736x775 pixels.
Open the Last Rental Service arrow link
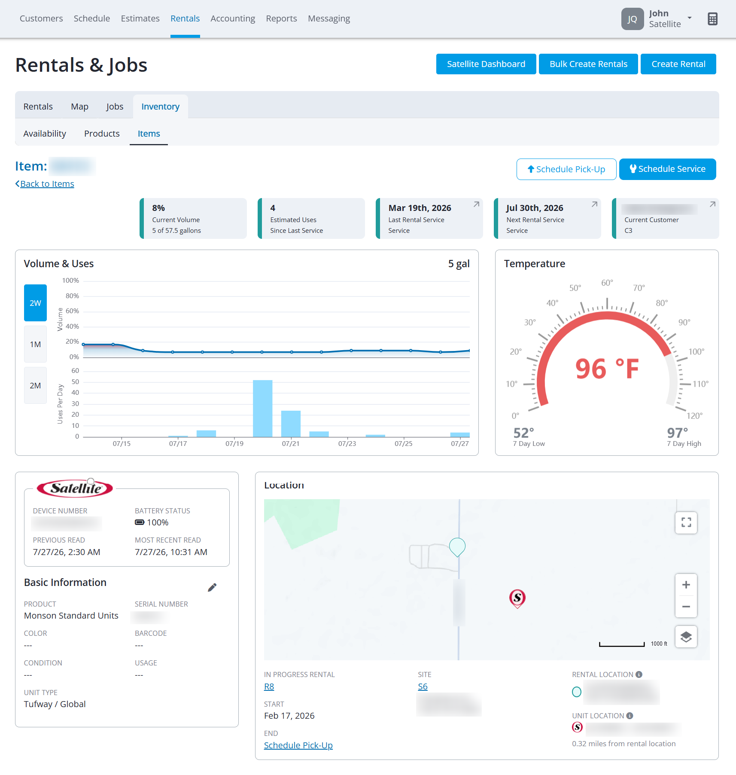[476, 204]
